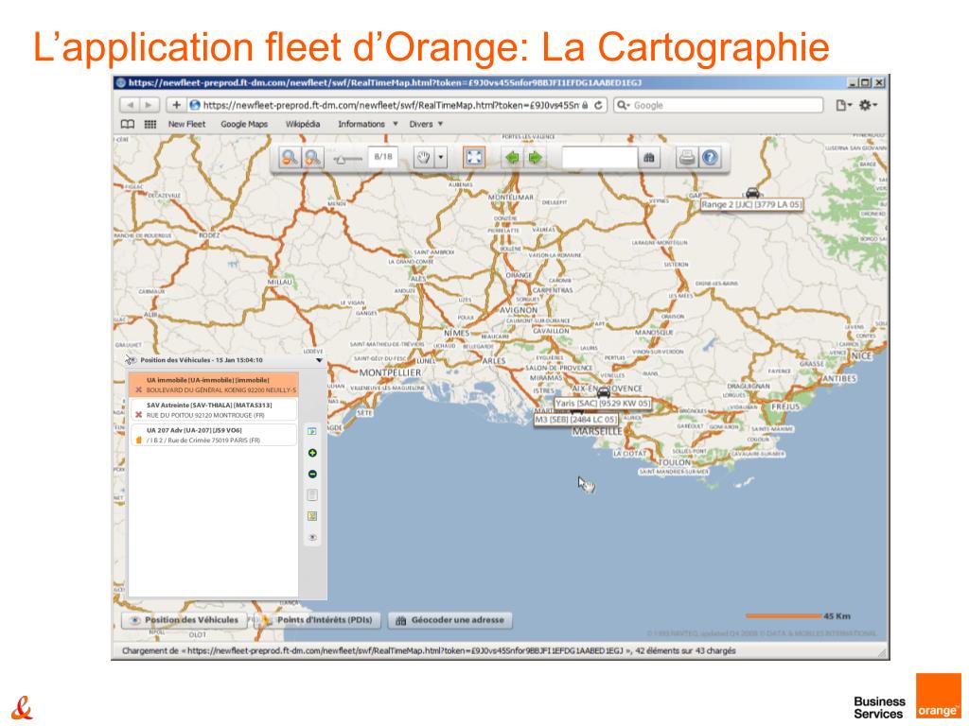Open the Géocoder une adresse tab
Viewport: 969px width, 726px height.
(x=450, y=620)
